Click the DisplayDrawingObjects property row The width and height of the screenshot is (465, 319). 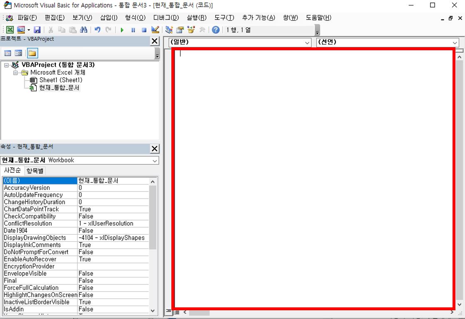point(76,238)
